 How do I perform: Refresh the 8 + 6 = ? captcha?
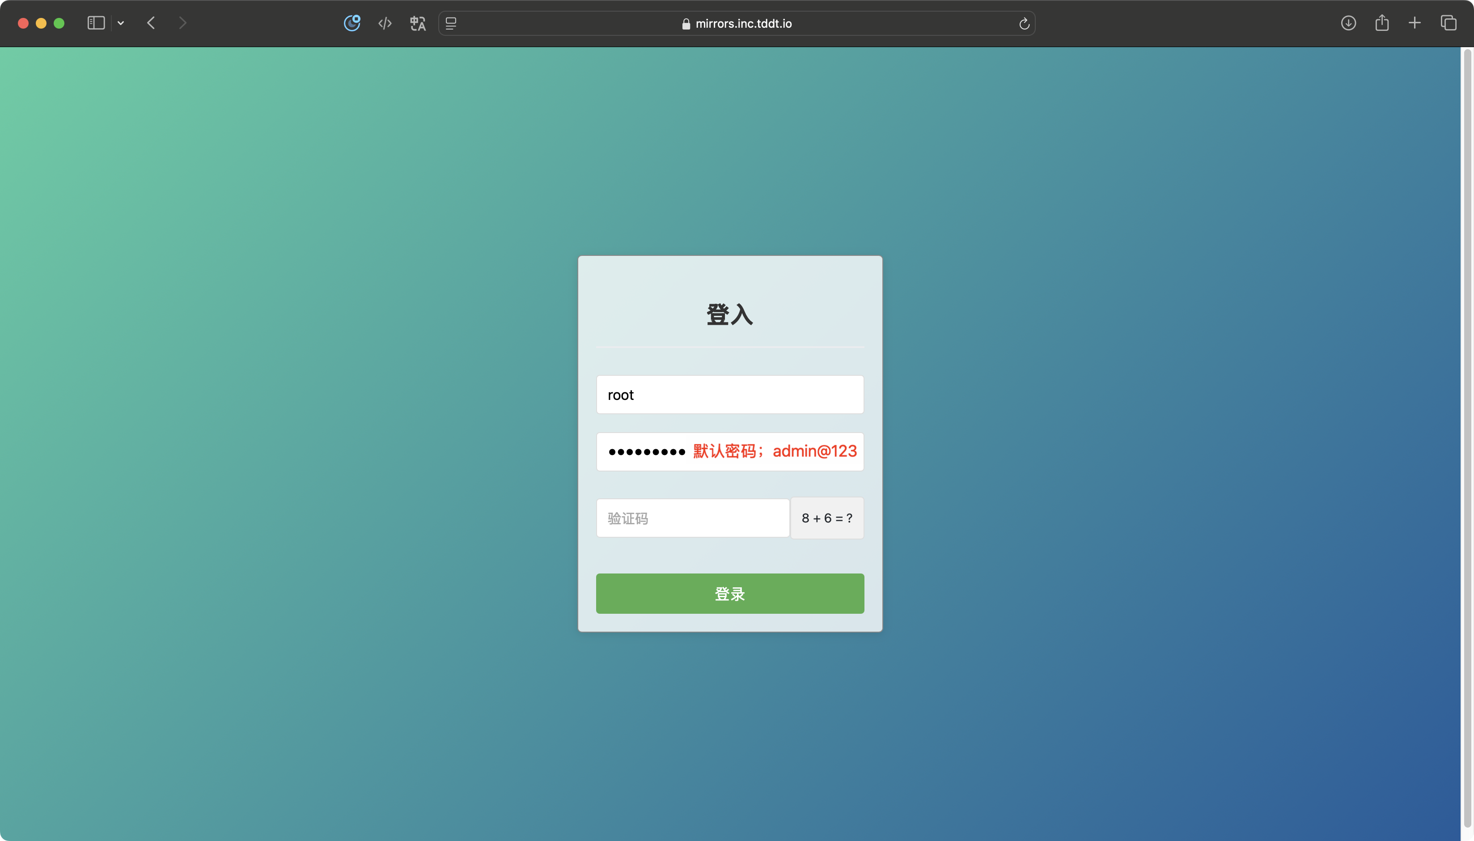click(x=827, y=518)
